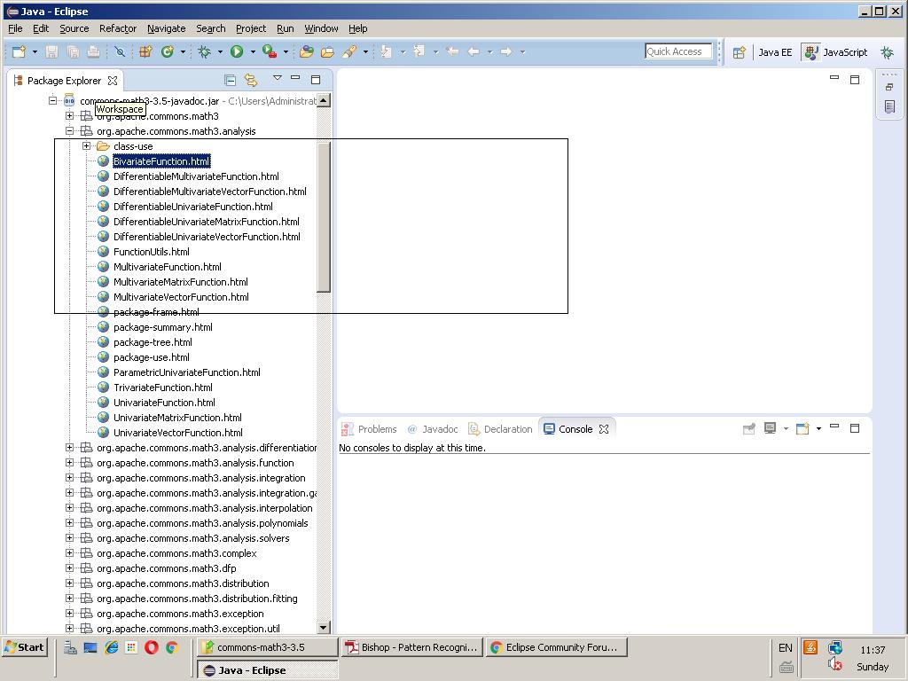
Task: Close the Console tab
Action: pyautogui.click(x=604, y=429)
